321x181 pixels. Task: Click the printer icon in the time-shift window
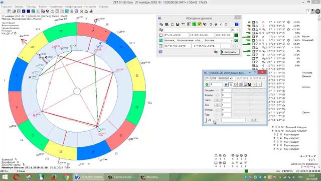[226, 84]
